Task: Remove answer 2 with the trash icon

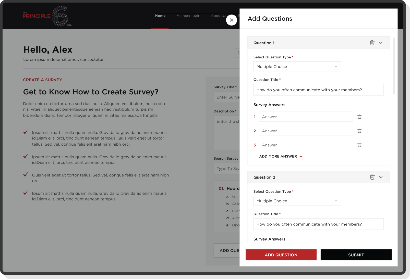Action: tap(359, 131)
